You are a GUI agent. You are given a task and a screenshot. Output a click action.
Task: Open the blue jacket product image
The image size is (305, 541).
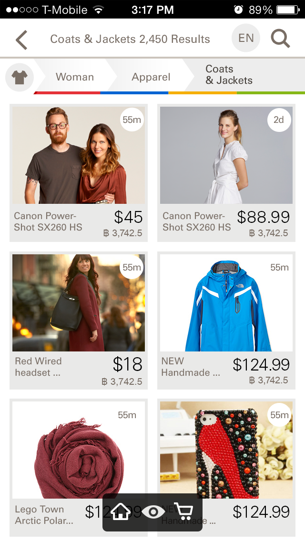pyautogui.click(x=226, y=303)
